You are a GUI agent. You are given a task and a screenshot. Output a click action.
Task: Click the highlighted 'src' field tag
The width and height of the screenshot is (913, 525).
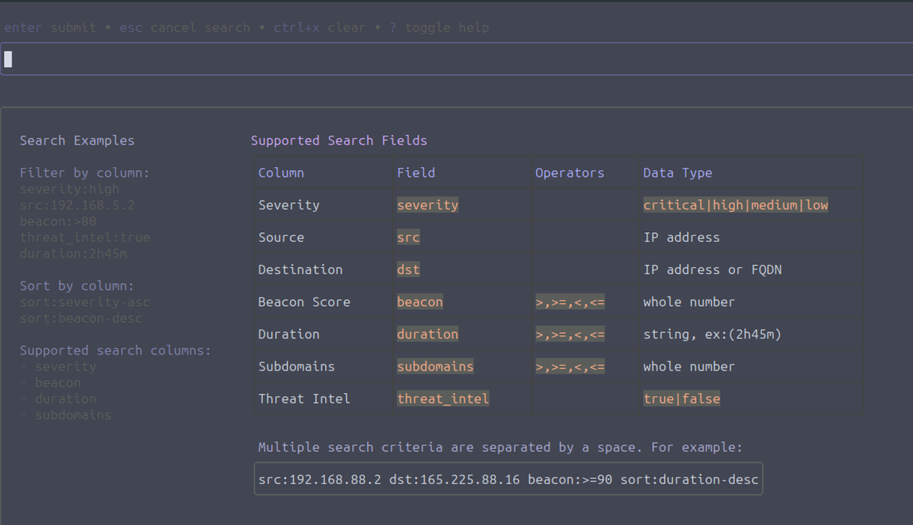tap(408, 237)
